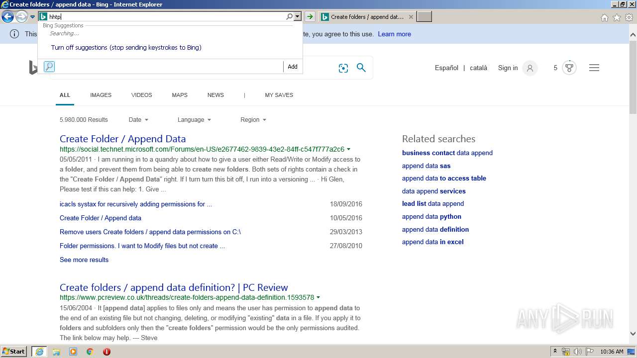Open related search append data sas
637x358 pixels.
pos(426,166)
